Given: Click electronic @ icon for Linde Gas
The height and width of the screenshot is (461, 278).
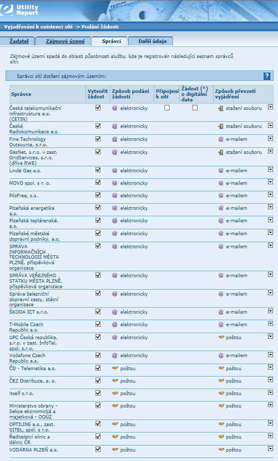Looking at the screenshot, I should [x=114, y=170].
